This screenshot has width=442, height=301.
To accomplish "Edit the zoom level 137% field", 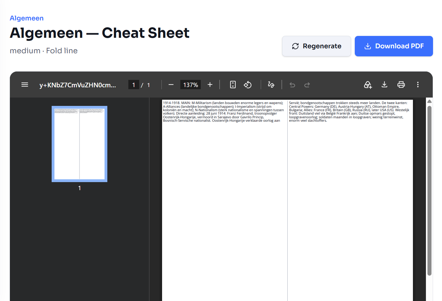I will pyautogui.click(x=191, y=85).
